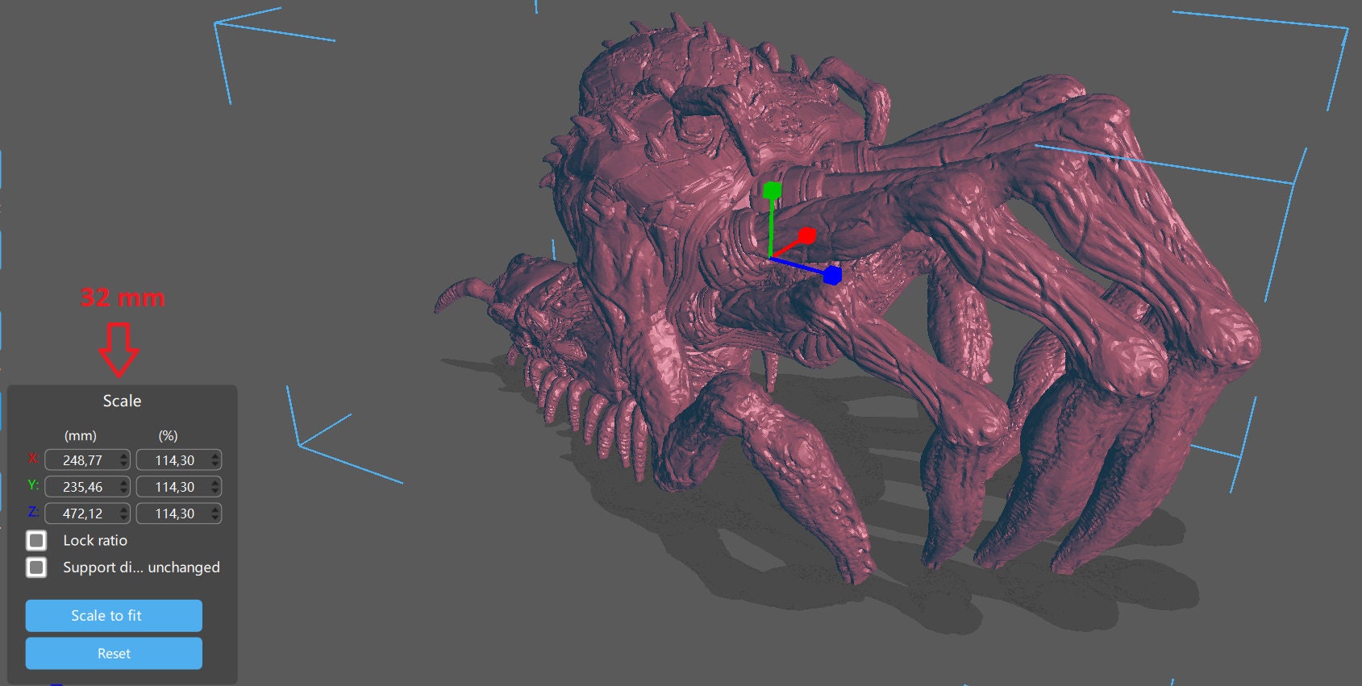Toggle the Support di... unchanged checkbox
This screenshot has width=1362, height=686.
pos(36,568)
